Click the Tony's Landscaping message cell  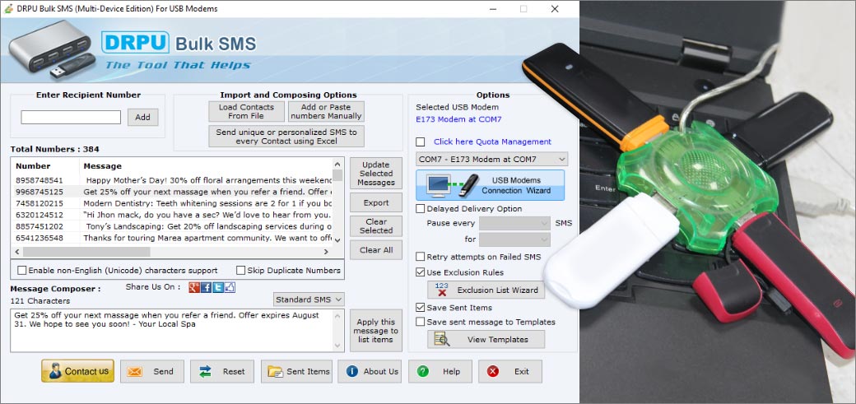pos(208,226)
